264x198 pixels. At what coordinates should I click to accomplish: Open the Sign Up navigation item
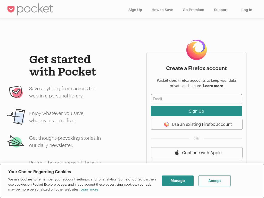[x=135, y=10]
